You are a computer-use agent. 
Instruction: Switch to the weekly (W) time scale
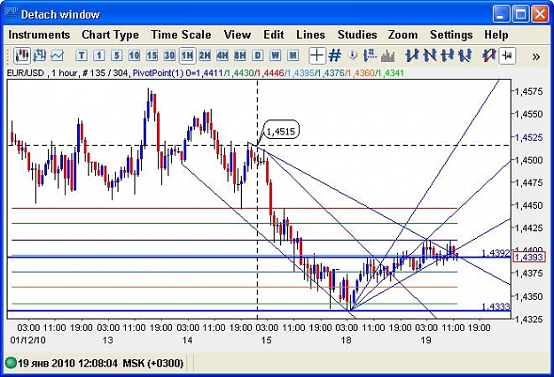point(276,56)
